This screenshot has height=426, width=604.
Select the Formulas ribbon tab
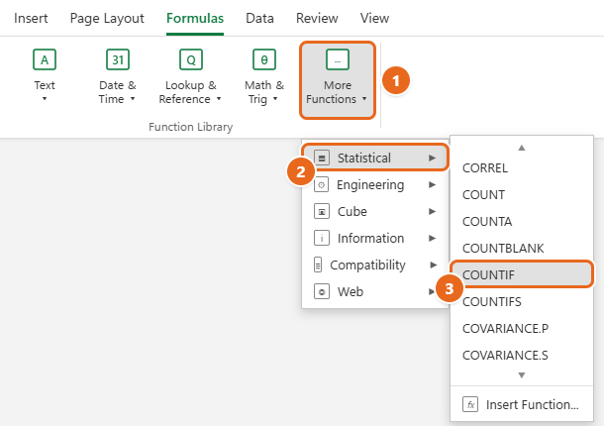[x=195, y=18]
